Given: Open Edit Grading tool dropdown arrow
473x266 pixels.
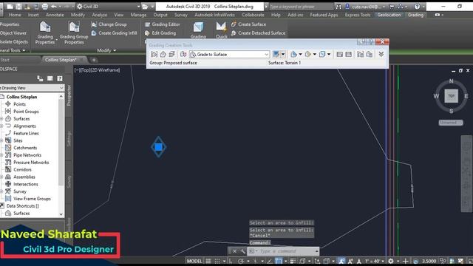Looking at the screenshot, I should [x=314, y=54].
